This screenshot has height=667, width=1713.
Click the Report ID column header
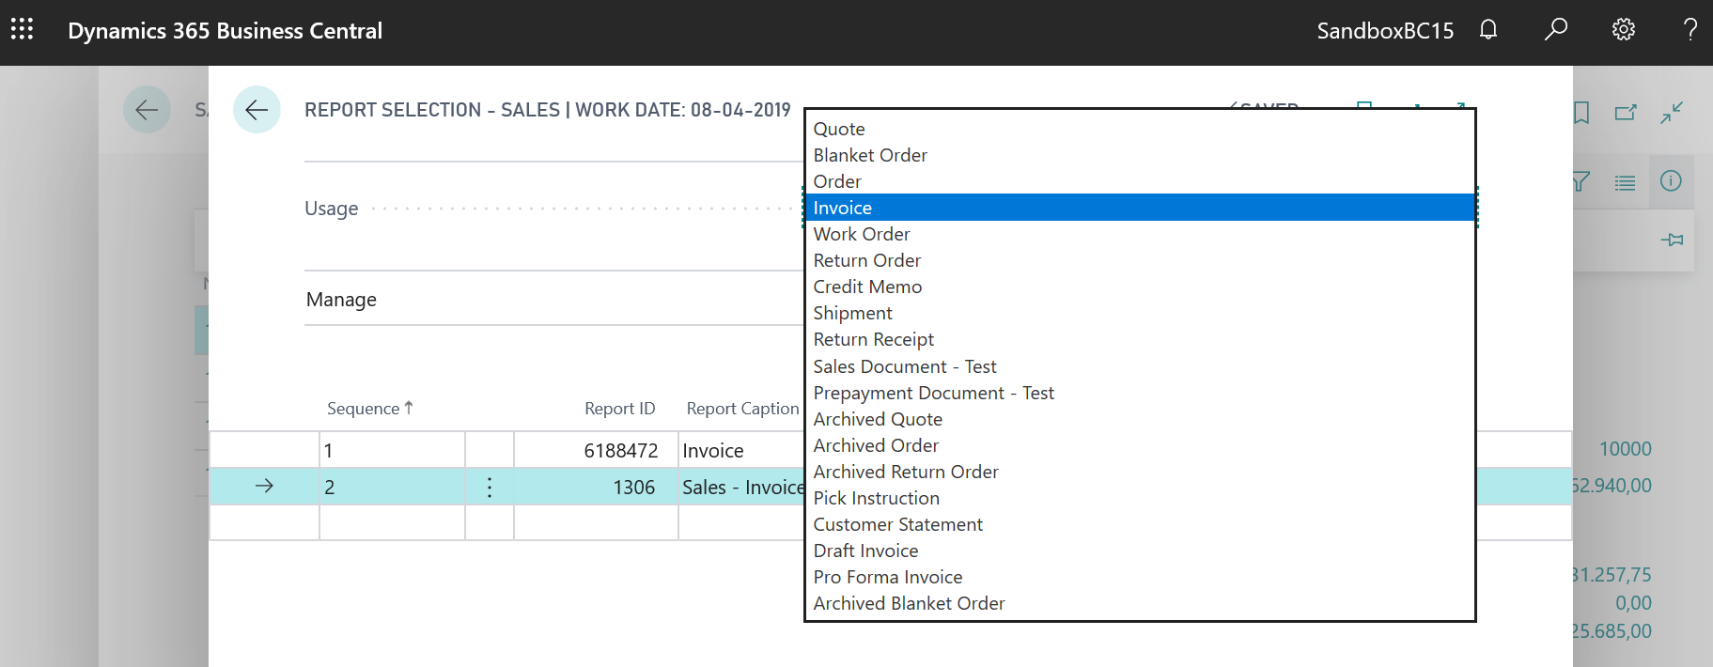click(619, 409)
